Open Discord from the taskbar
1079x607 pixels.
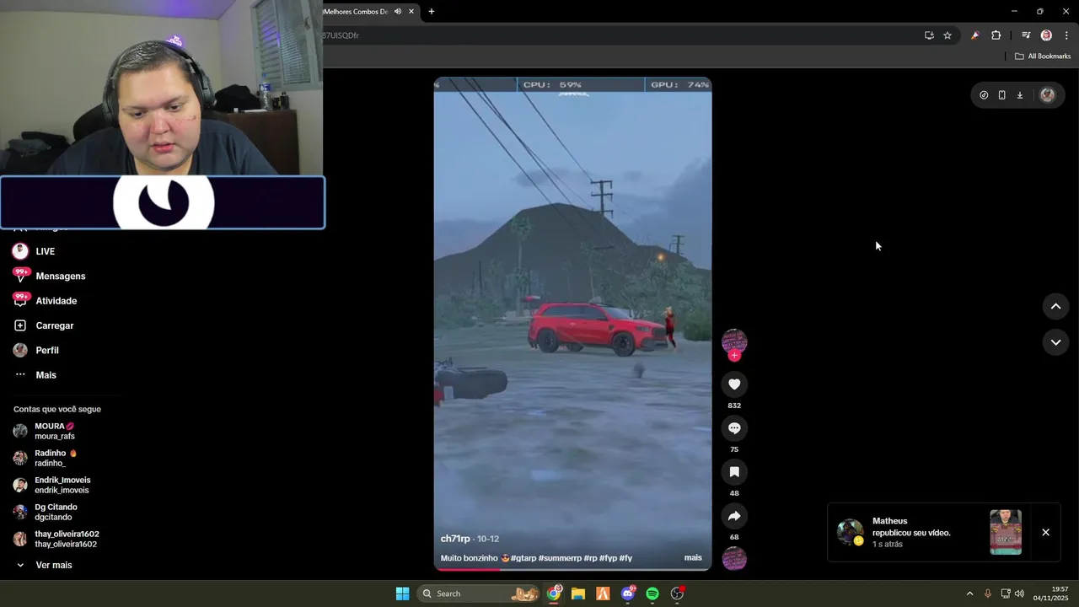pyautogui.click(x=628, y=594)
